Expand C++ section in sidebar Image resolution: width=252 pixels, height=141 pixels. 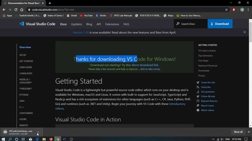point(22,107)
